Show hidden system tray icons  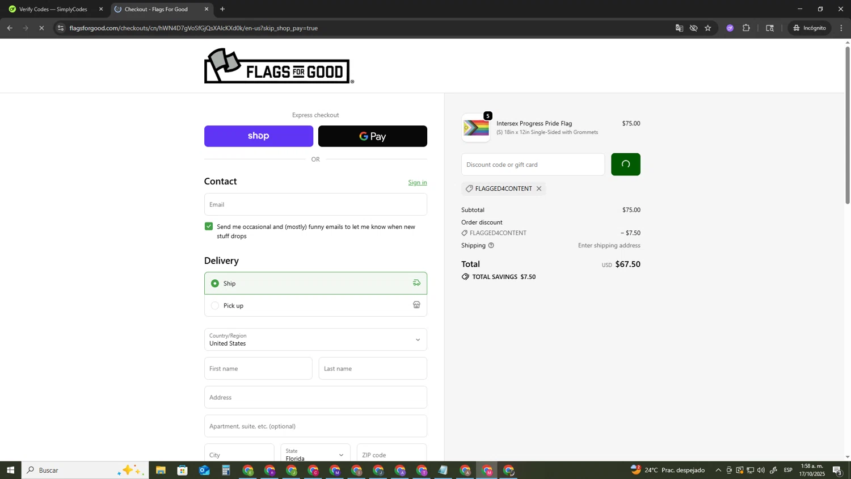point(718,470)
